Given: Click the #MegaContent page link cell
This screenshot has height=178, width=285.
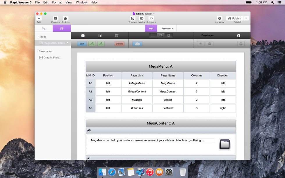Looking at the screenshot, I should 137,91.
